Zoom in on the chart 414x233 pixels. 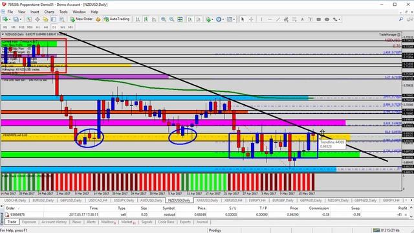[164, 19]
